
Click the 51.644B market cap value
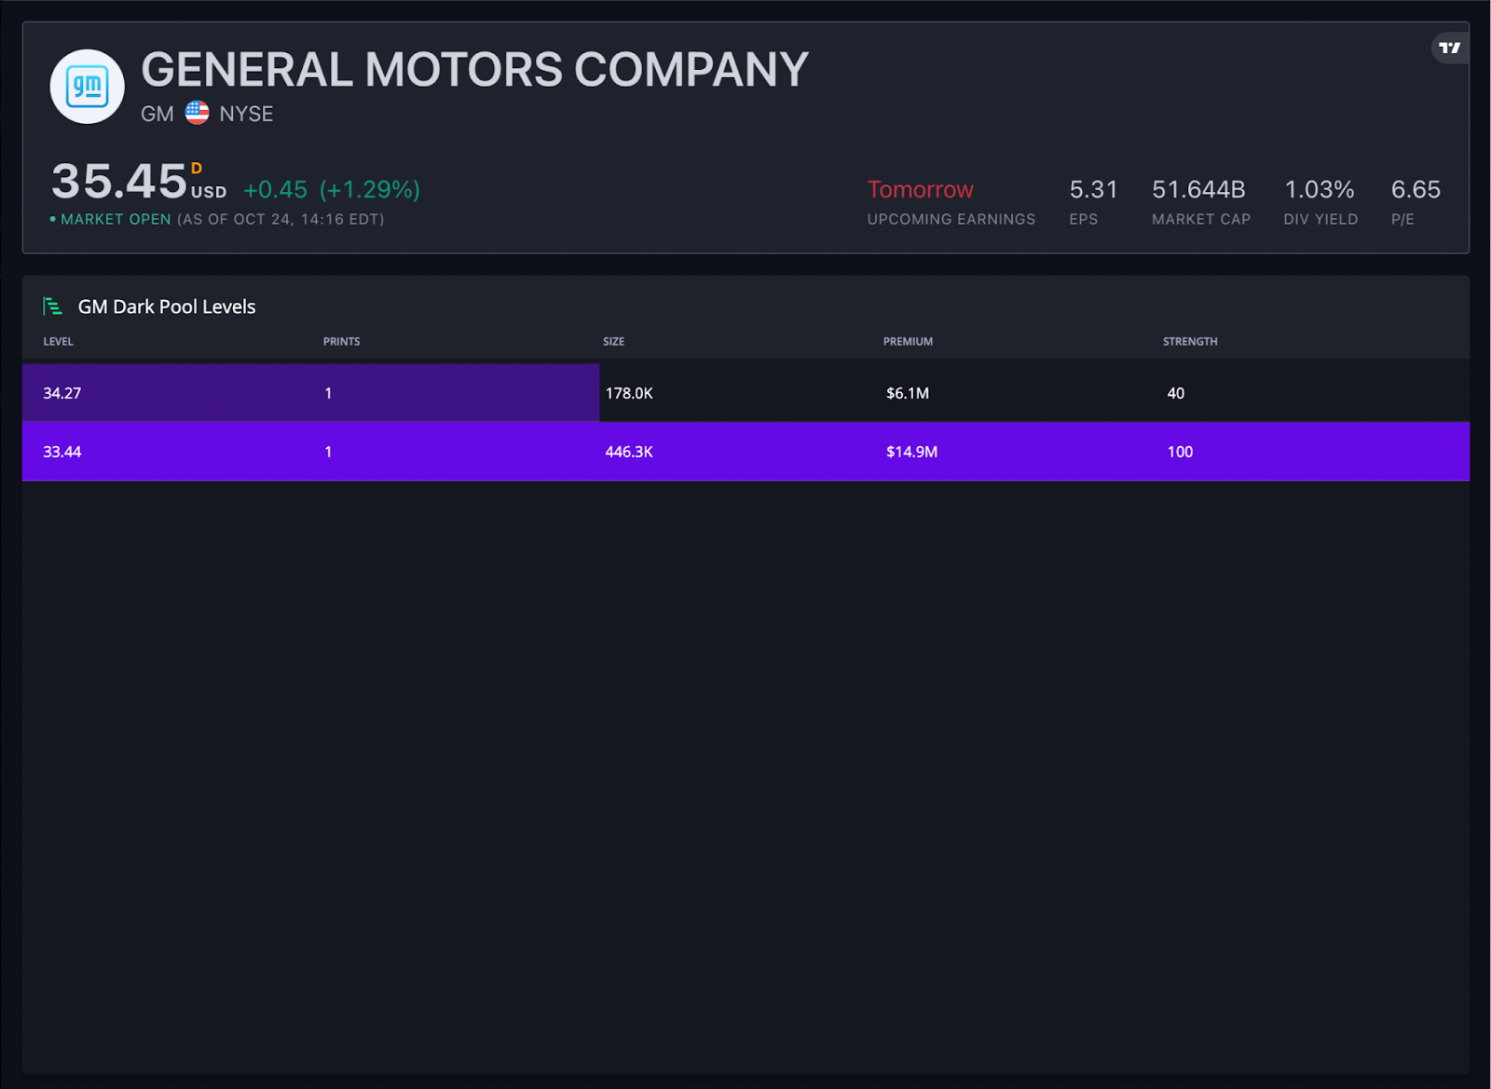[1198, 189]
